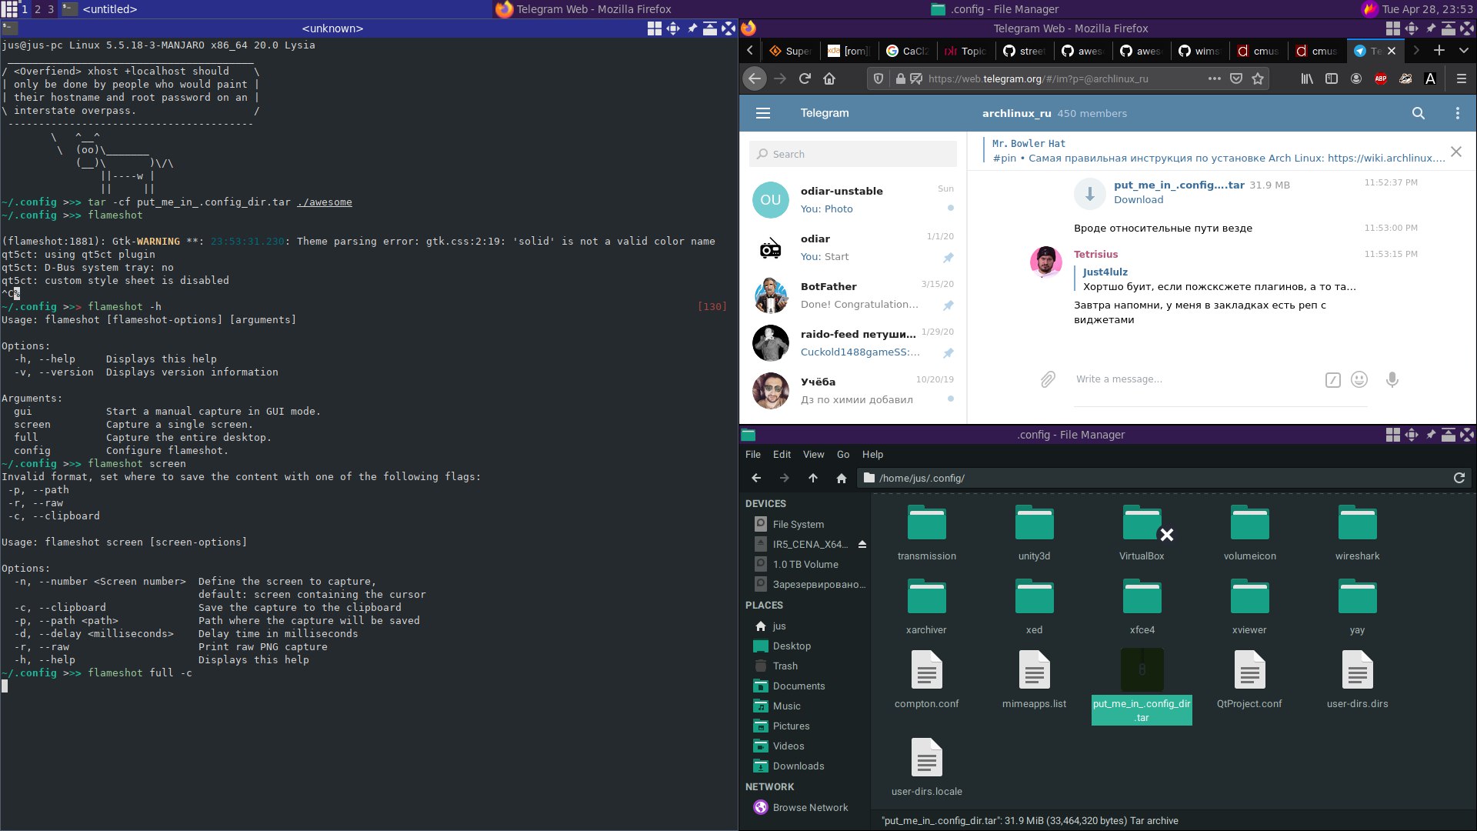Eject the IR5_CENA_X64 device
The height and width of the screenshot is (831, 1477).
click(862, 544)
